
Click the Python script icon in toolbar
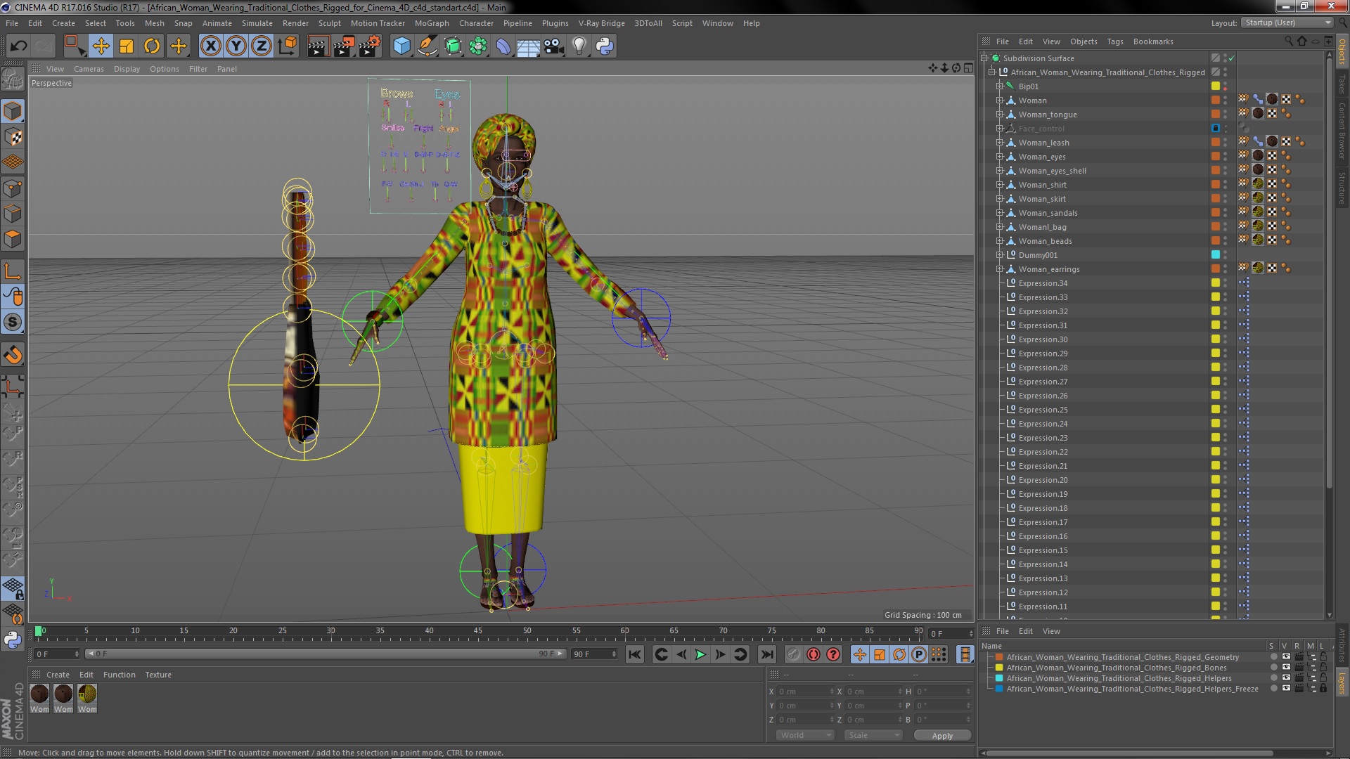[605, 46]
